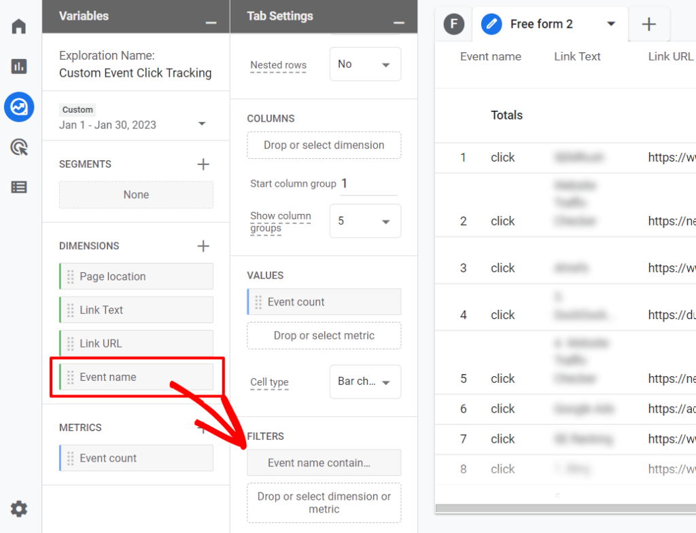Image resolution: width=696 pixels, height=533 pixels.
Task: Add a new exploration tab with the plus button
Action: [649, 24]
